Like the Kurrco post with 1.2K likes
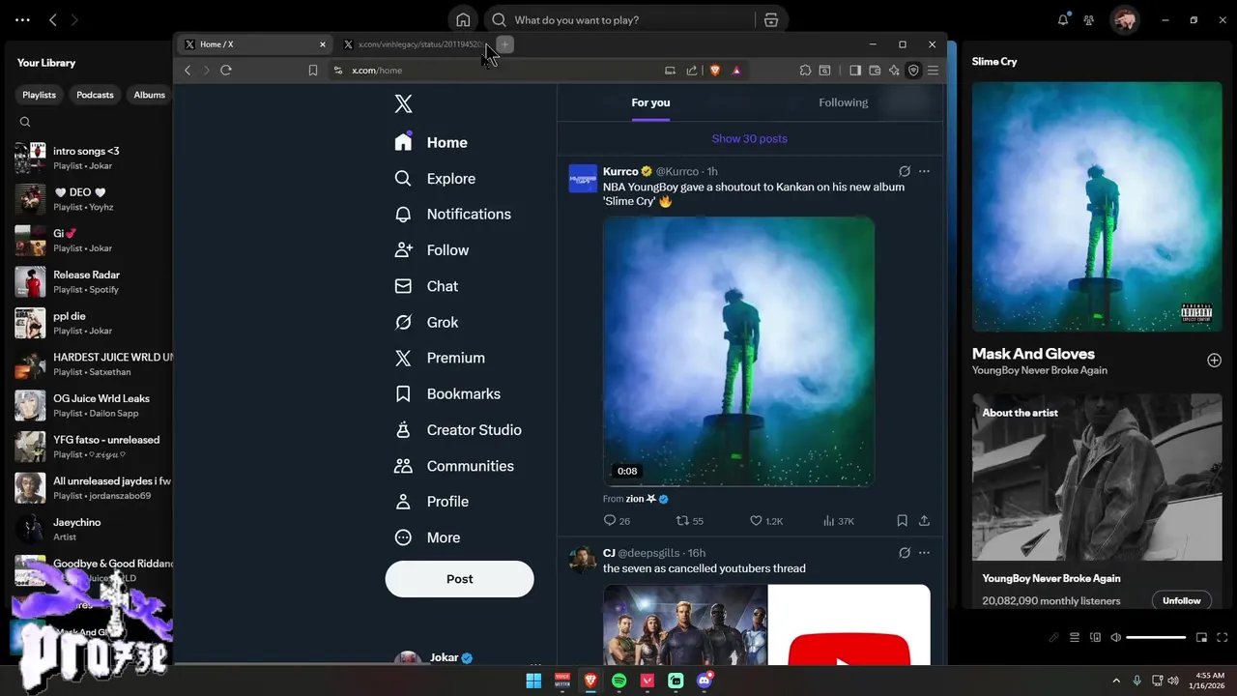The image size is (1237, 696). pyautogui.click(x=766, y=521)
